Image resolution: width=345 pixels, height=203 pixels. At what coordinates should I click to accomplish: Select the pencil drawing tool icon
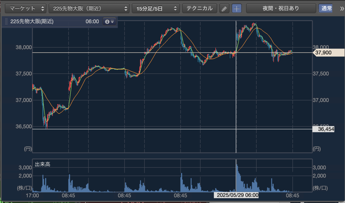coord(224,8)
